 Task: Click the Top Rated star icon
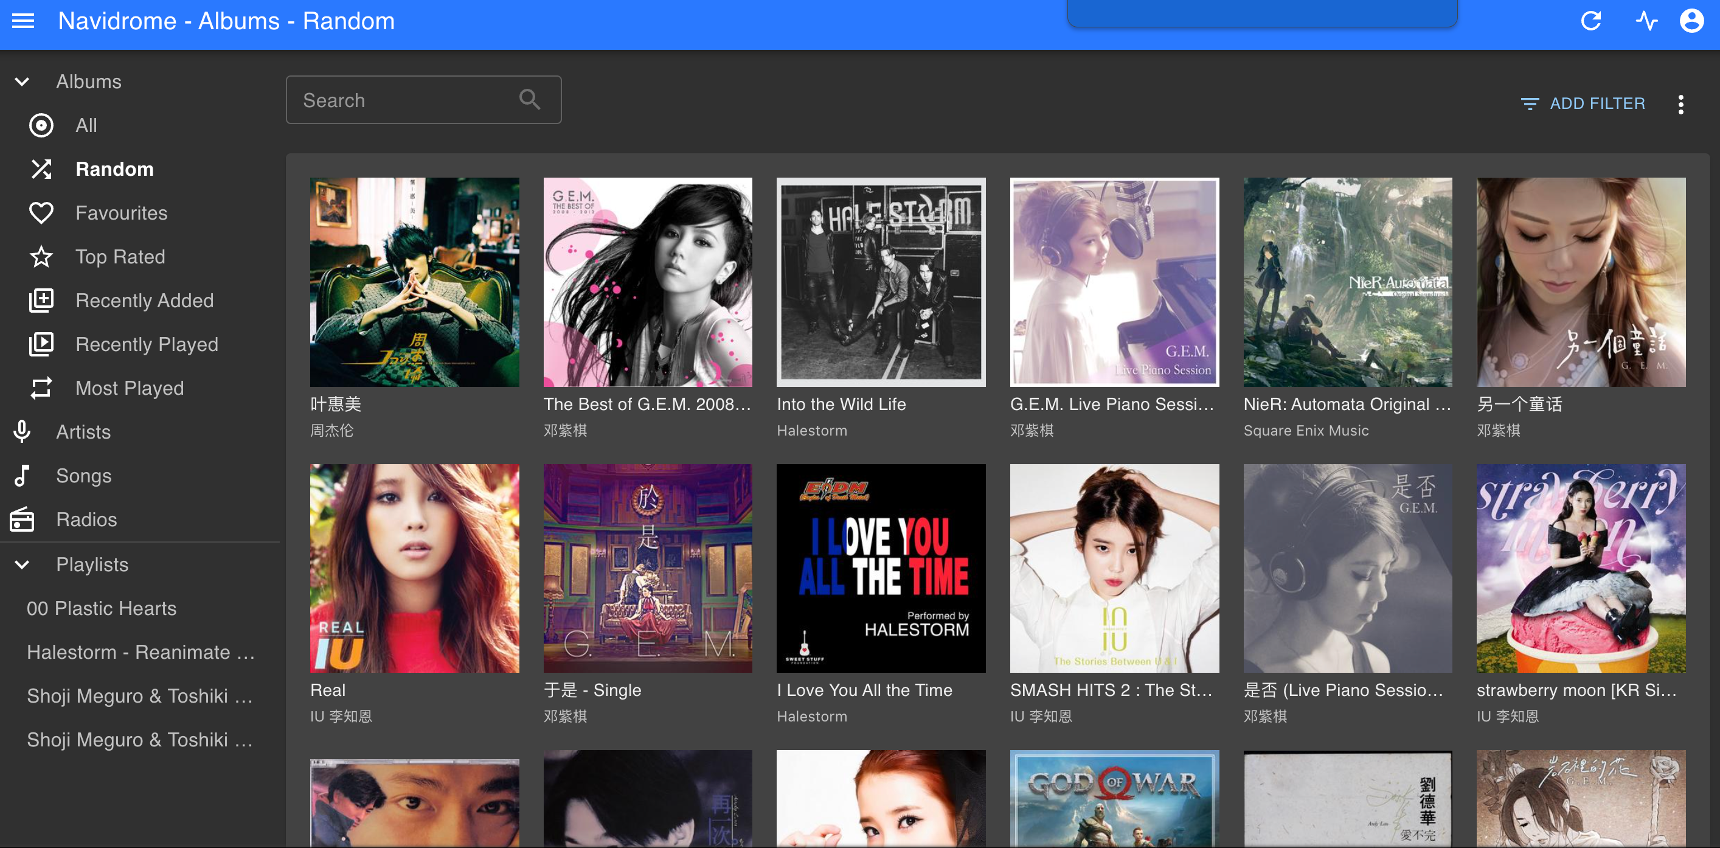[x=41, y=257]
